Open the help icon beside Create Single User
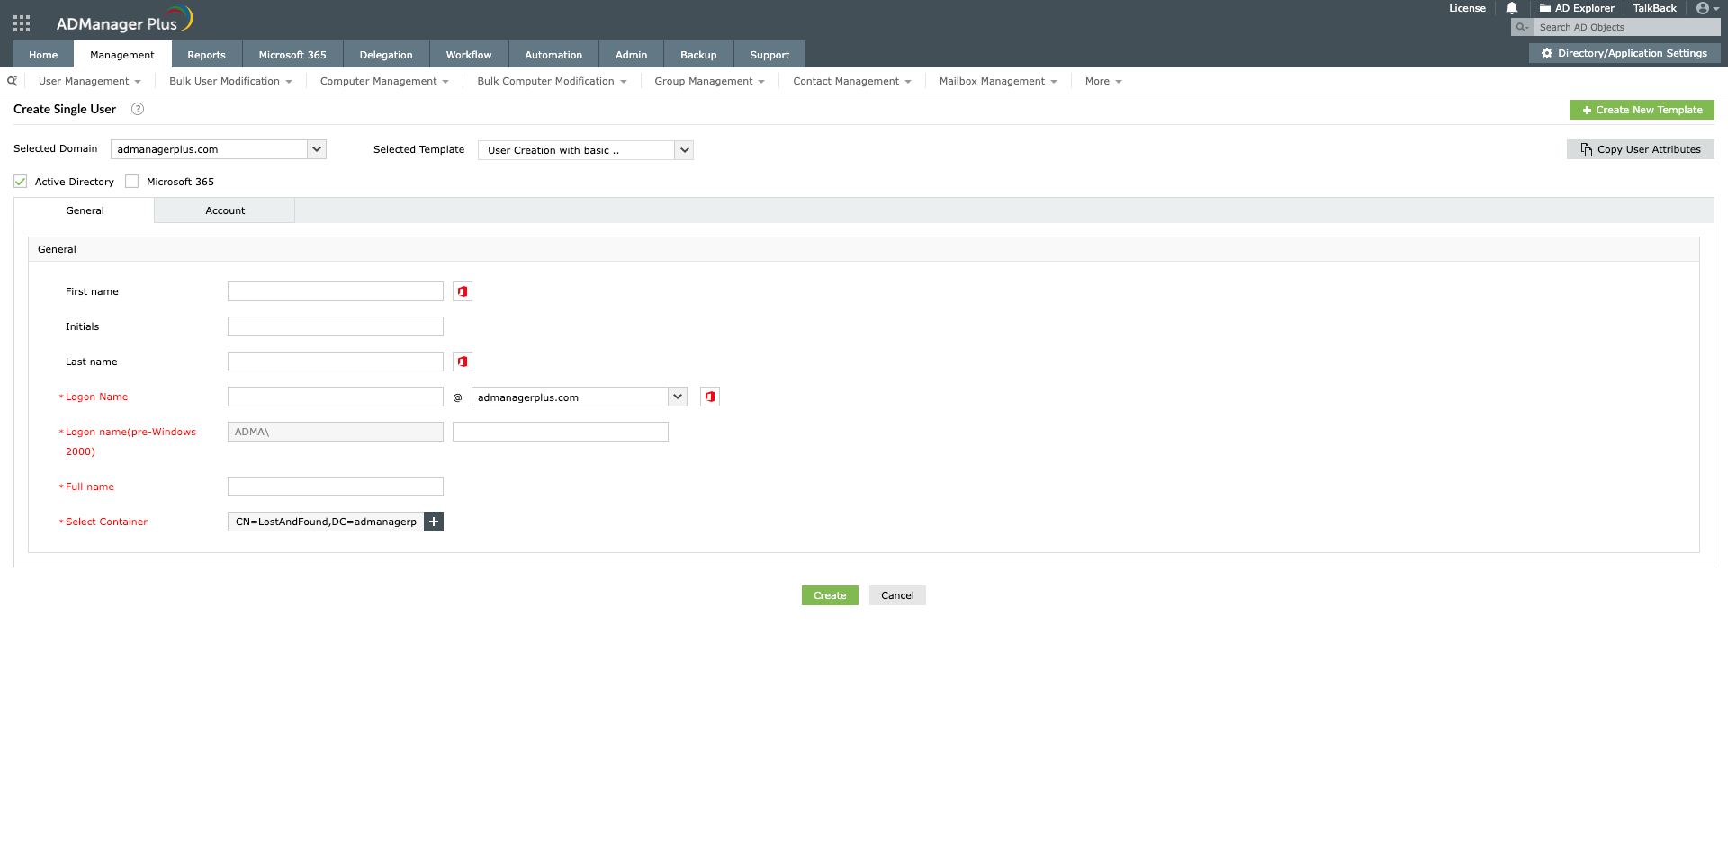1728x866 pixels. (x=138, y=109)
